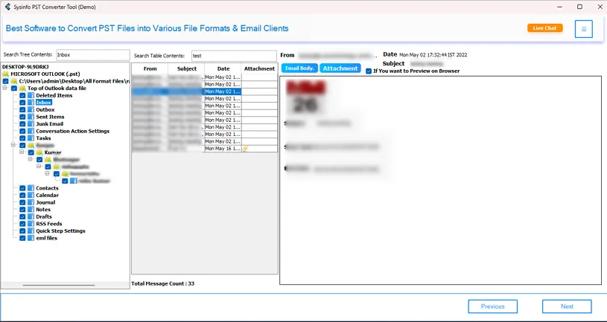
Task: Click the RSS Feeds folder icon
Action: tap(31, 224)
